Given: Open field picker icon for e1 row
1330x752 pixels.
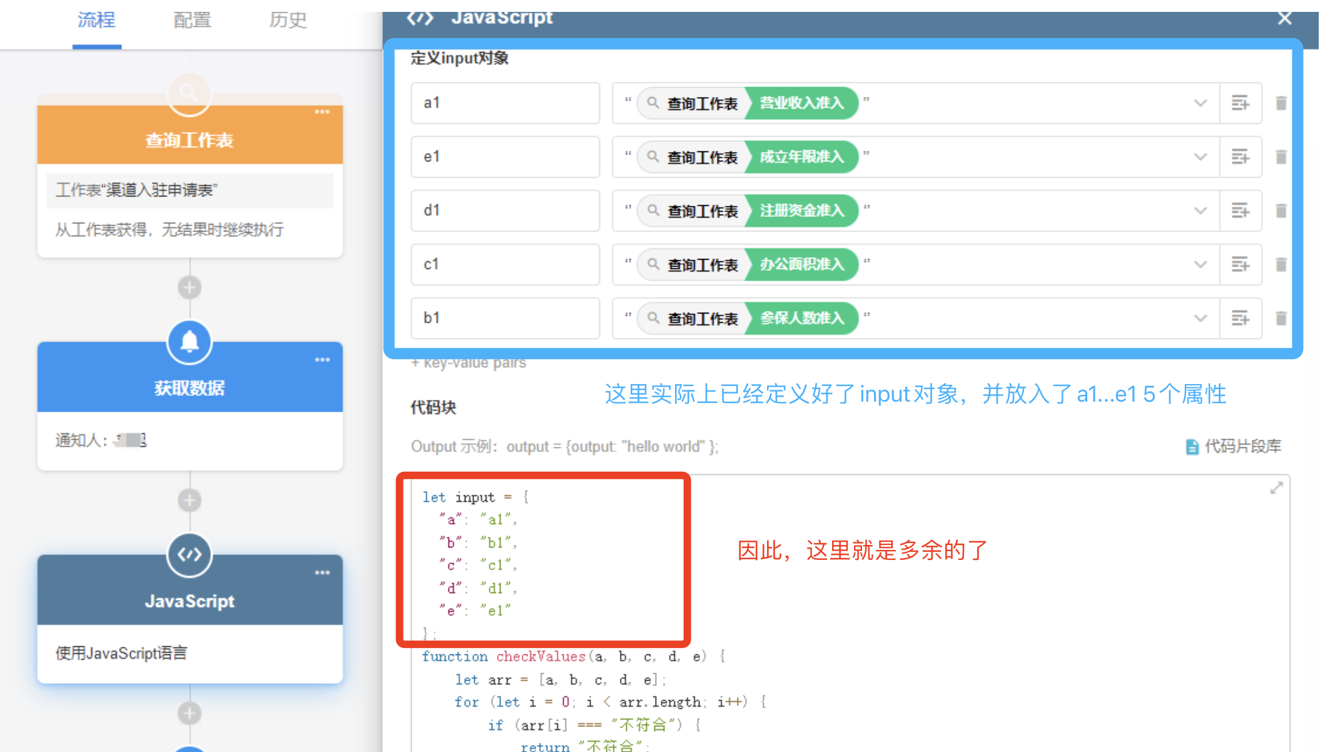Looking at the screenshot, I should point(1240,157).
